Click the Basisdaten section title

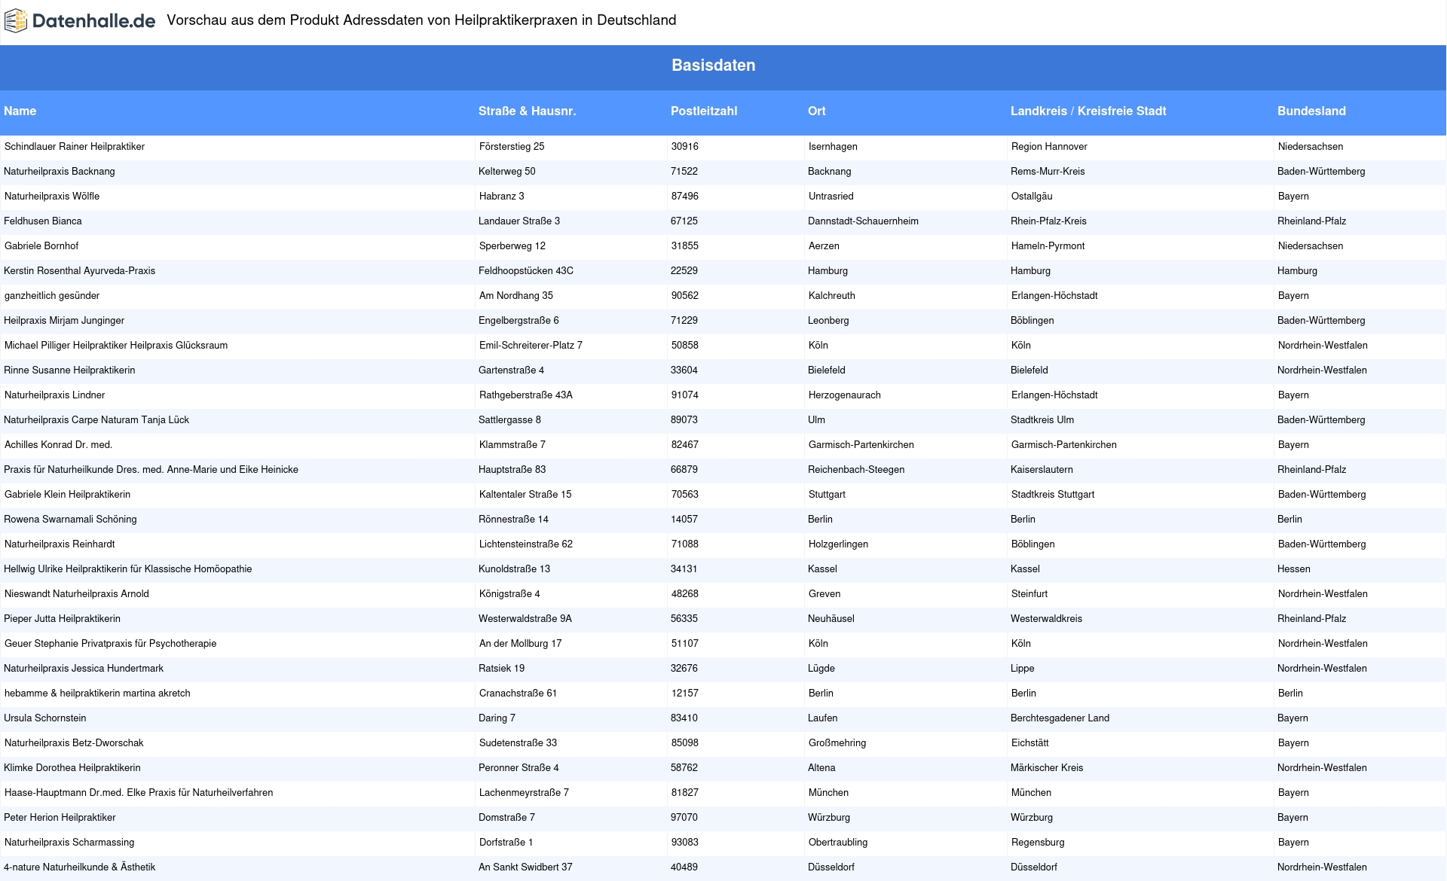[x=714, y=66]
